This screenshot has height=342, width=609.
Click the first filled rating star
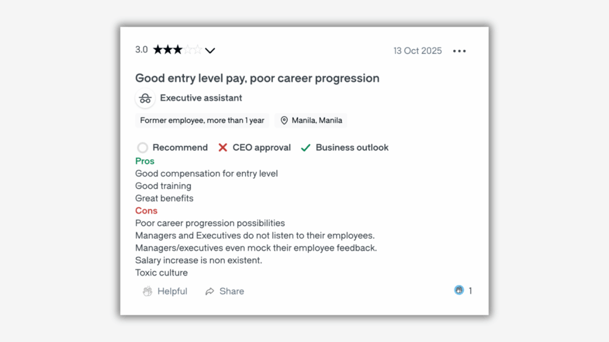pos(158,50)
